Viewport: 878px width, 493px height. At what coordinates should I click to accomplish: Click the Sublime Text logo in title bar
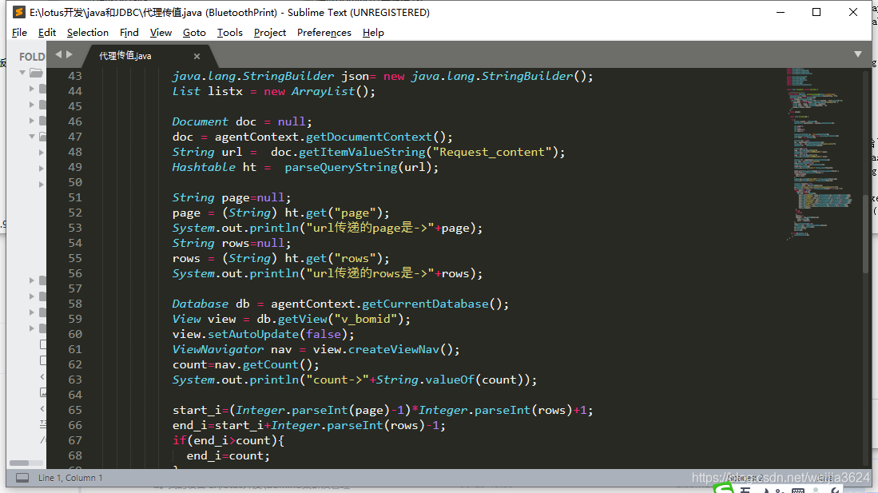(x=19, y=12)
